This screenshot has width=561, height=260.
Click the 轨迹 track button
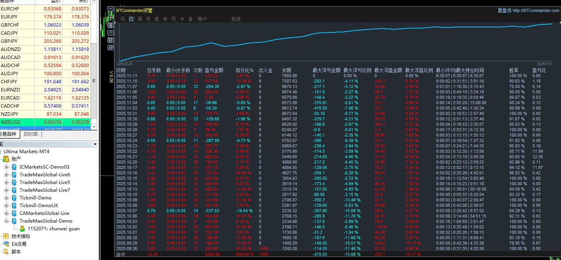(x=236, y=19)
